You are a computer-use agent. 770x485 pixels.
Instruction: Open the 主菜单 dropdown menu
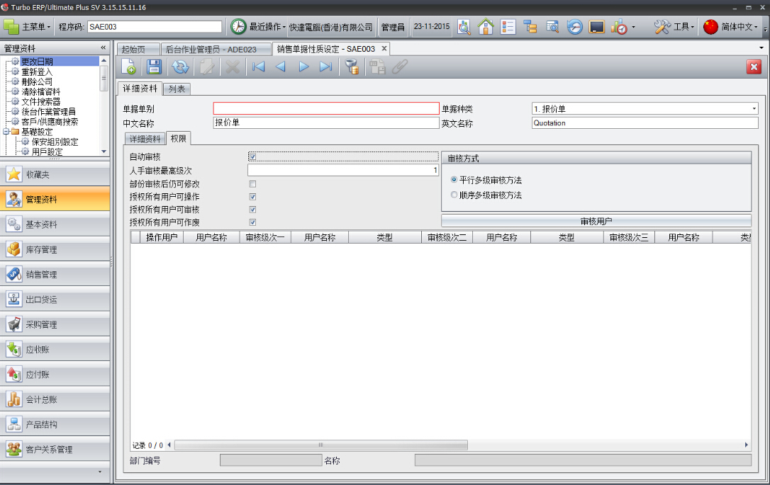point(28,27)
